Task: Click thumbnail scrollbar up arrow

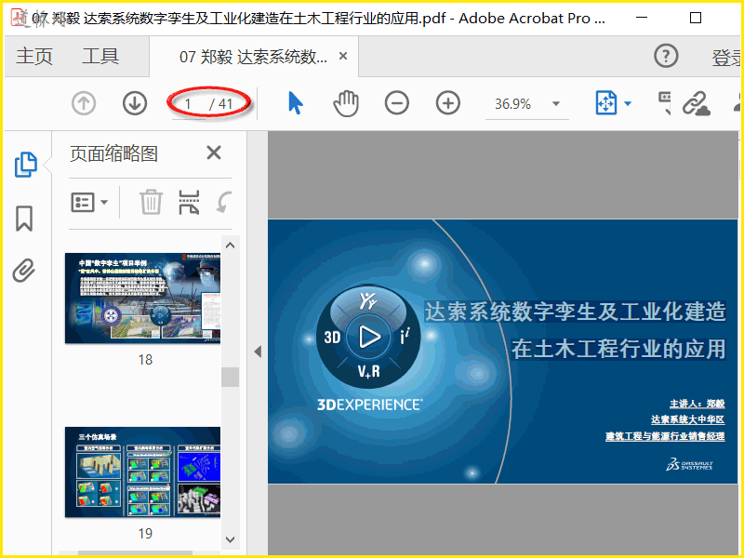Action: 230,246
